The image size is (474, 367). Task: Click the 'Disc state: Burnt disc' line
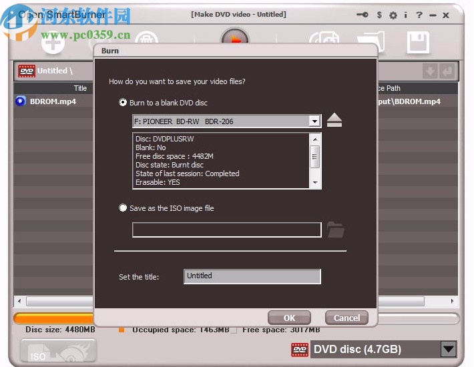pyautogui.click(x=170, y=165)
